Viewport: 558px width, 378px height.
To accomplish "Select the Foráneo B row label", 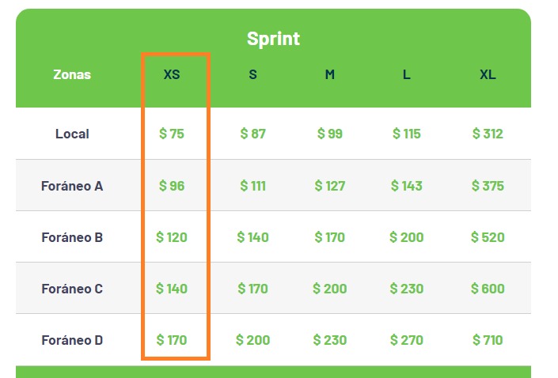I will click(72, 237).
